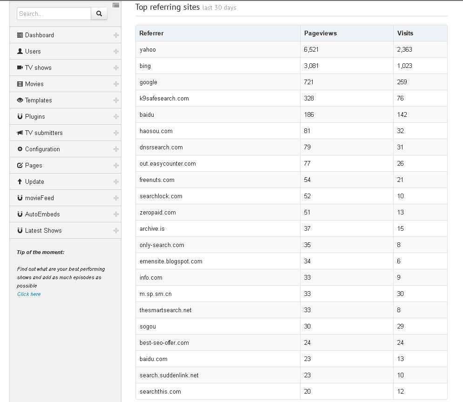The image size is (463, 402).
Task: Focus the Search input field
Action: tap(54, 13)
